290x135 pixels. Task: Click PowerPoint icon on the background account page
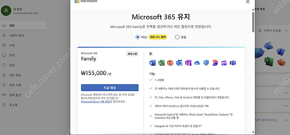(x=281, y=62)
